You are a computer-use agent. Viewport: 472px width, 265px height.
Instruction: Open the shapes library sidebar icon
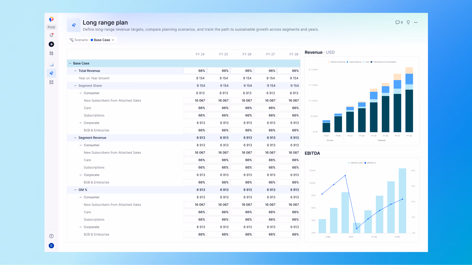[x=51, y=53]
